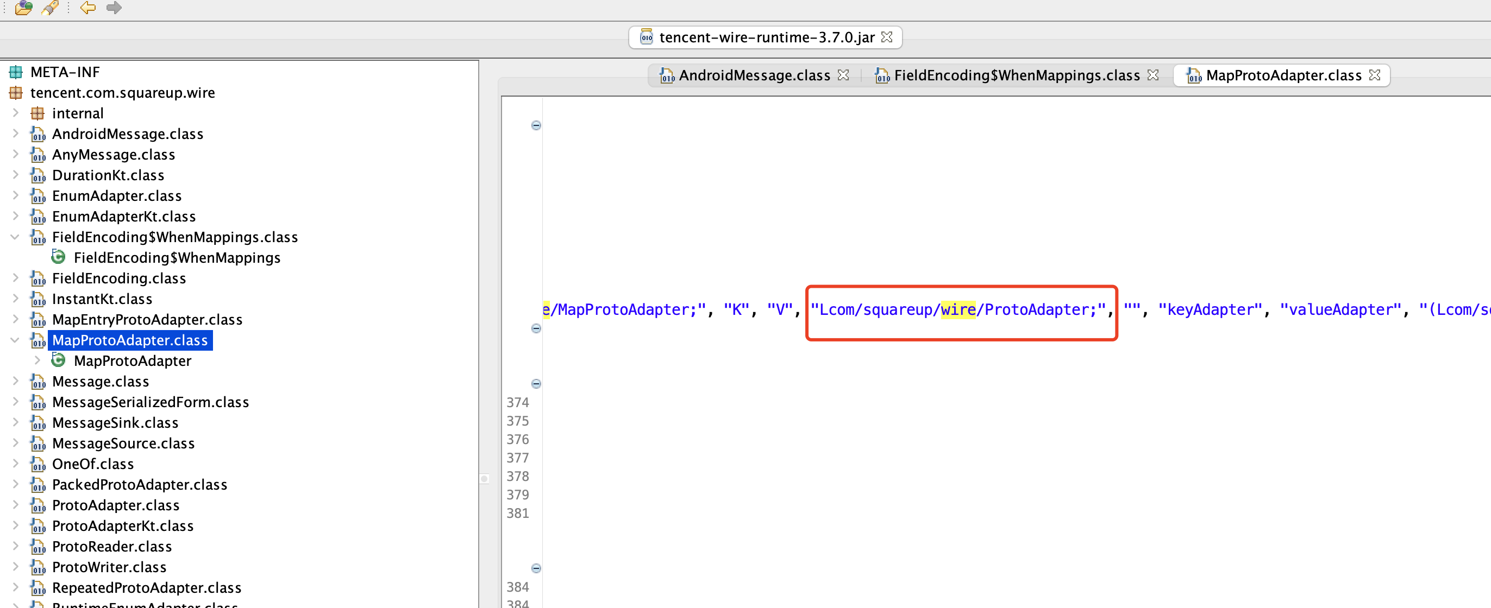The image size is (1491, 608).
Task: Click the MapProtoAdapter class type icon
Action: coord(59,360)
